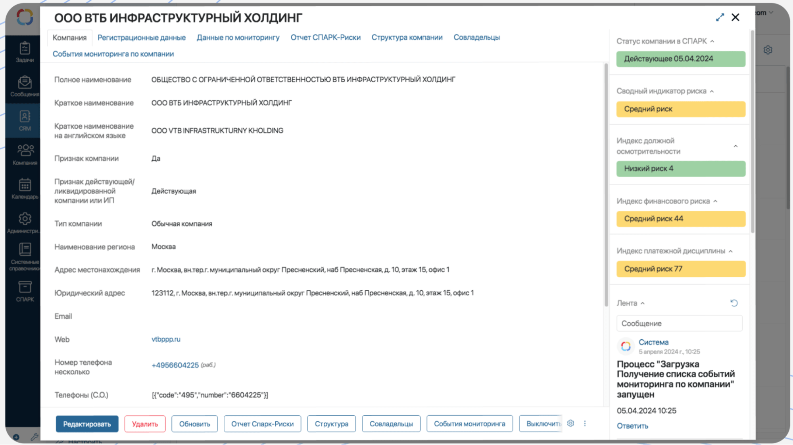This screenshot has width=793, height=445.
Task: Click the События мониторинга button
Action: point(470,424)
